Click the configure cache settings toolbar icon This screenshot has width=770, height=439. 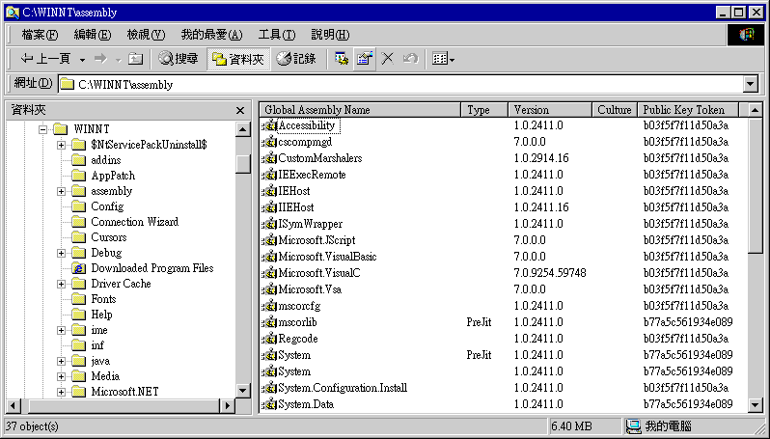342,59
